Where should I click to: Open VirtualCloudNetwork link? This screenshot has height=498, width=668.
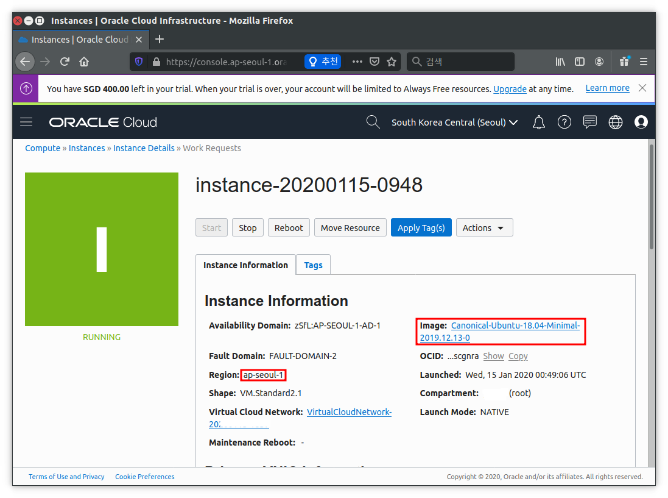pos(349,412)
